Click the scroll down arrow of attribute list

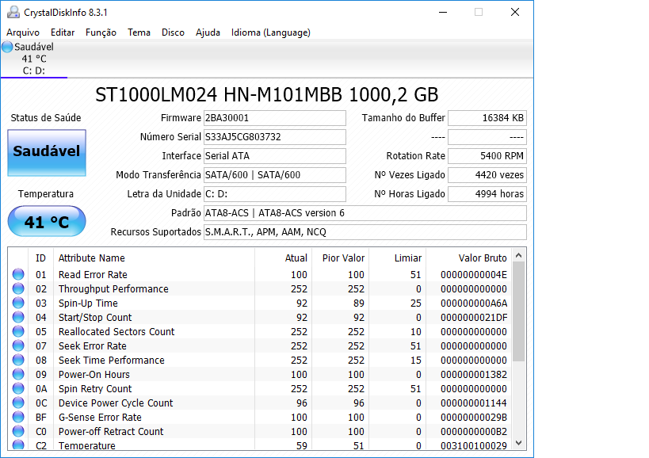pos(518,443)
